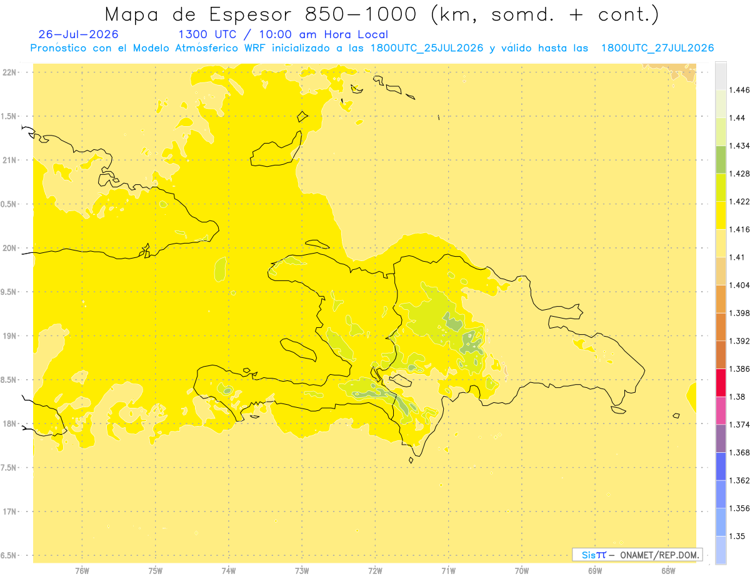Click the legend value 1.428

click(739, 173)
